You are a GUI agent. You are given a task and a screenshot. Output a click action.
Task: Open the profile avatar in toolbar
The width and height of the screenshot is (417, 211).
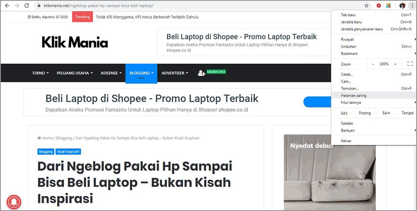tap(402, 6)
